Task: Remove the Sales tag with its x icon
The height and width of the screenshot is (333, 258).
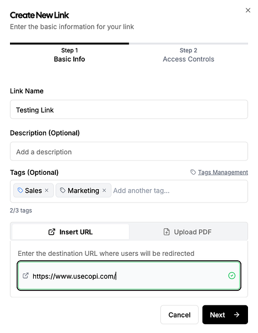Action: click(47, 190)
